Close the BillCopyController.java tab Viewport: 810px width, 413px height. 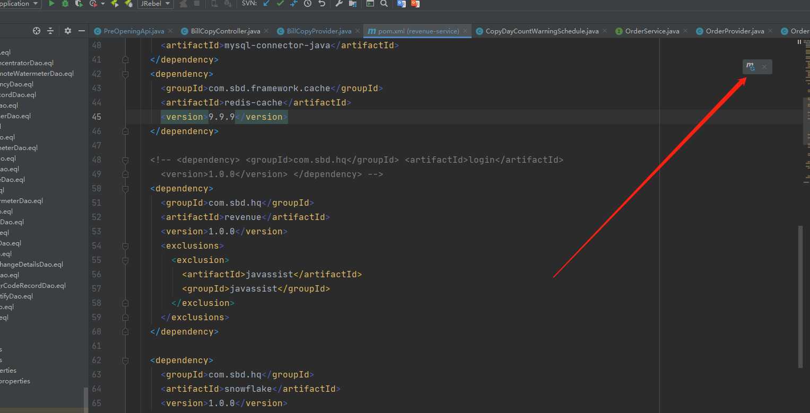pos(266,31)
